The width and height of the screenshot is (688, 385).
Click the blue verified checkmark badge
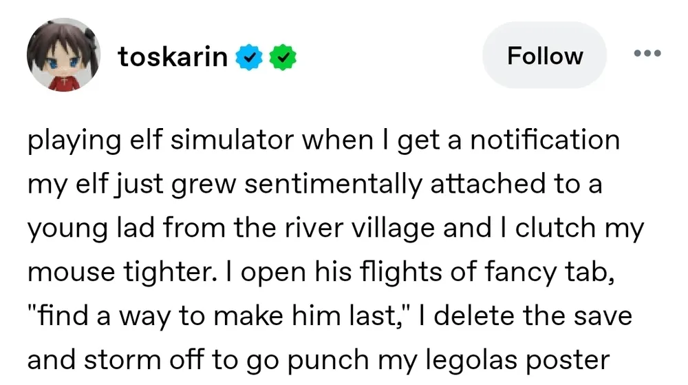tap(249, 57)
